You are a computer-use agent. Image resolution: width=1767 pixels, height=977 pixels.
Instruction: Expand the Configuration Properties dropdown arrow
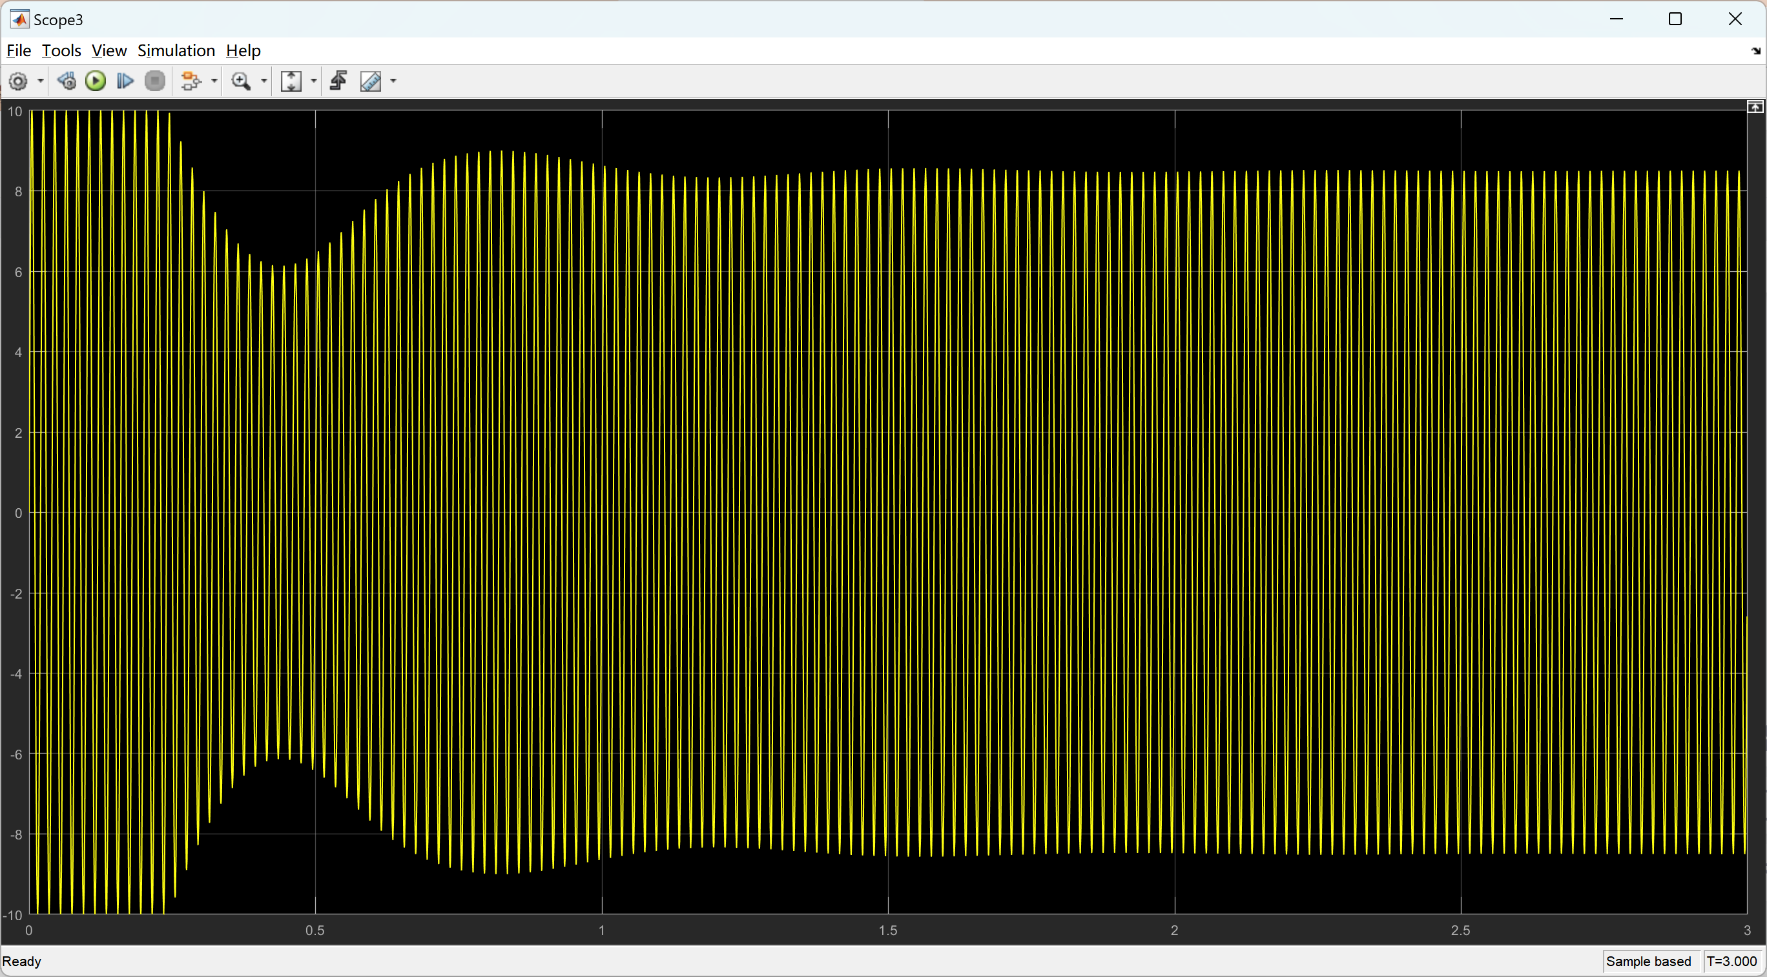(x=41, y=81)
